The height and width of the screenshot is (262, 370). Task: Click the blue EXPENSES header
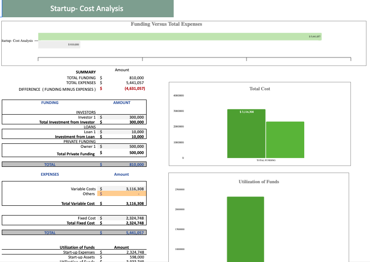tap(50, 174)
